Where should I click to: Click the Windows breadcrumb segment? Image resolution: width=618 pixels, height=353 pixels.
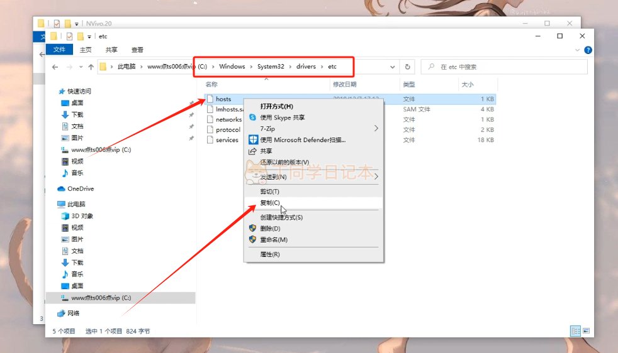pyautogui.click(x=232, y=67)
